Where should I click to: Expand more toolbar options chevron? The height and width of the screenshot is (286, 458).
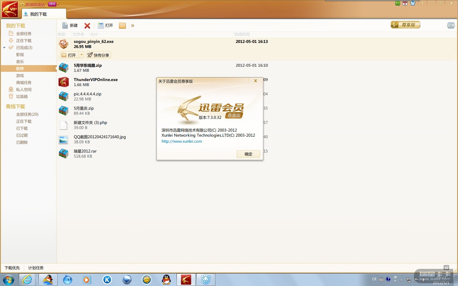[x=133, y=26]
